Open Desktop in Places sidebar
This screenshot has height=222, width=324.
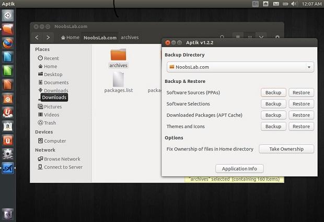click(x=50, y=75)
